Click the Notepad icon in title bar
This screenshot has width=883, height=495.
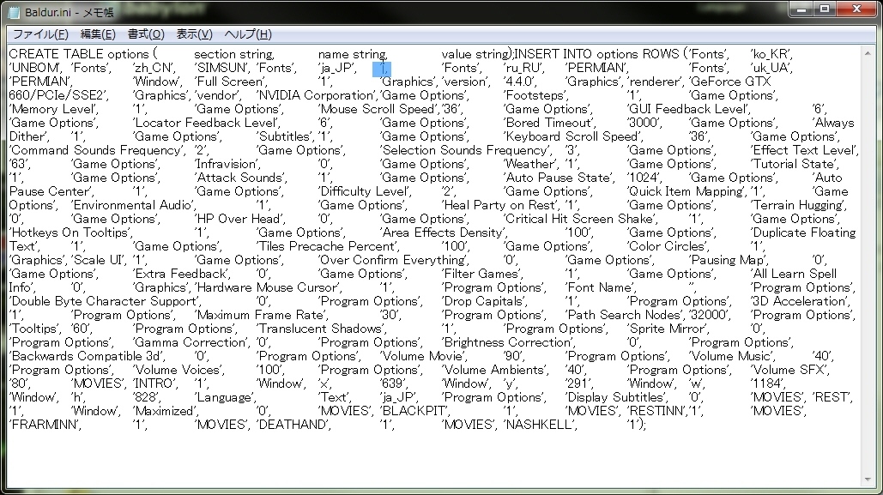[x=14, y=12]
